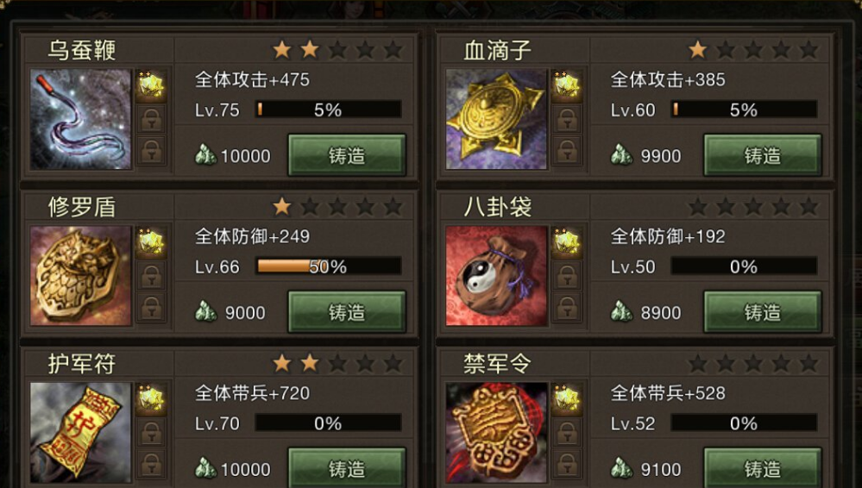
Task: Click the gem slot icon beside 血滴子
Action: [x=566, y=86]
